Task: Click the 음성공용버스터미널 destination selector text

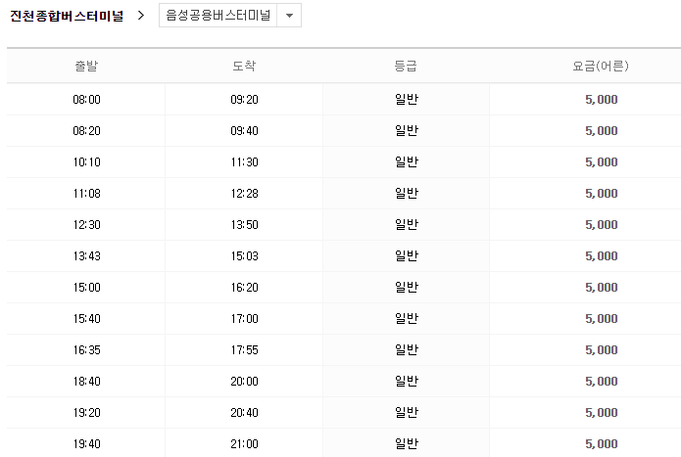Action: pyautogui.click(x=219, y=17)
